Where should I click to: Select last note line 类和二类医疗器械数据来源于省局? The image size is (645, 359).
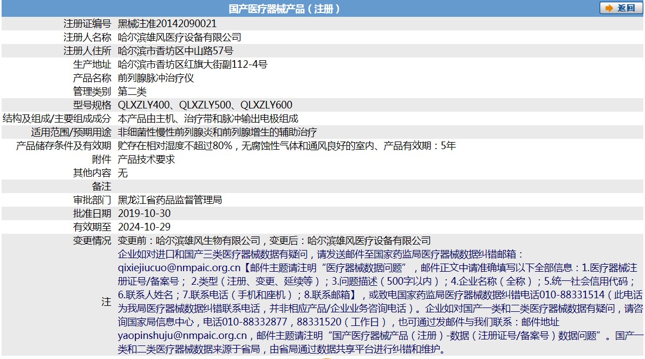pyautogui.click(x=189, y=349)
